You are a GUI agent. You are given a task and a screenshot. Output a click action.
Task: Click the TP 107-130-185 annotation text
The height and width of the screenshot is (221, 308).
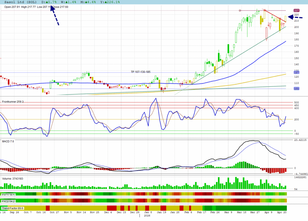[140, 72]
